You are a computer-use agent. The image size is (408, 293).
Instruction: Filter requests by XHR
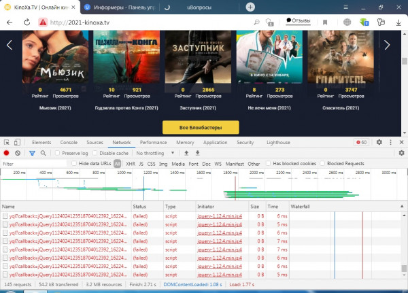tap(131, 164)
